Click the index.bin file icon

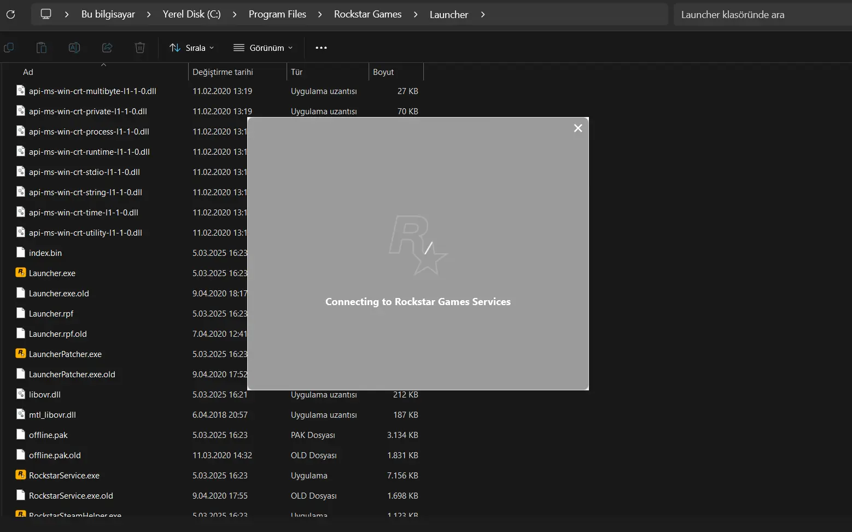21,253
